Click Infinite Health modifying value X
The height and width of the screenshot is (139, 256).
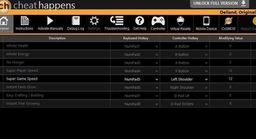tap(230, 46)
